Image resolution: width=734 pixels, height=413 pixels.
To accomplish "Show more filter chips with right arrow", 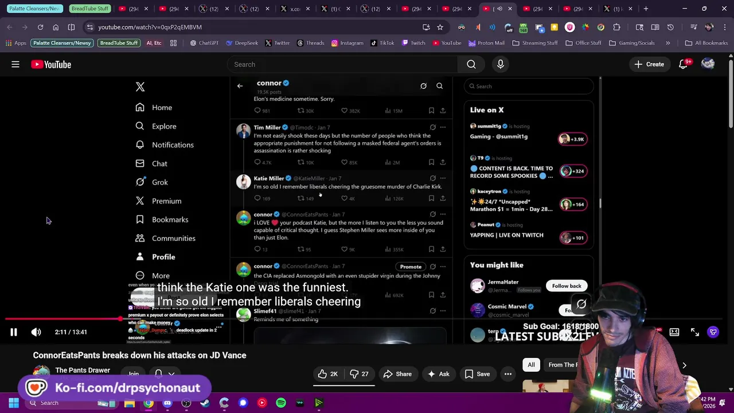I will coord(684,365).
